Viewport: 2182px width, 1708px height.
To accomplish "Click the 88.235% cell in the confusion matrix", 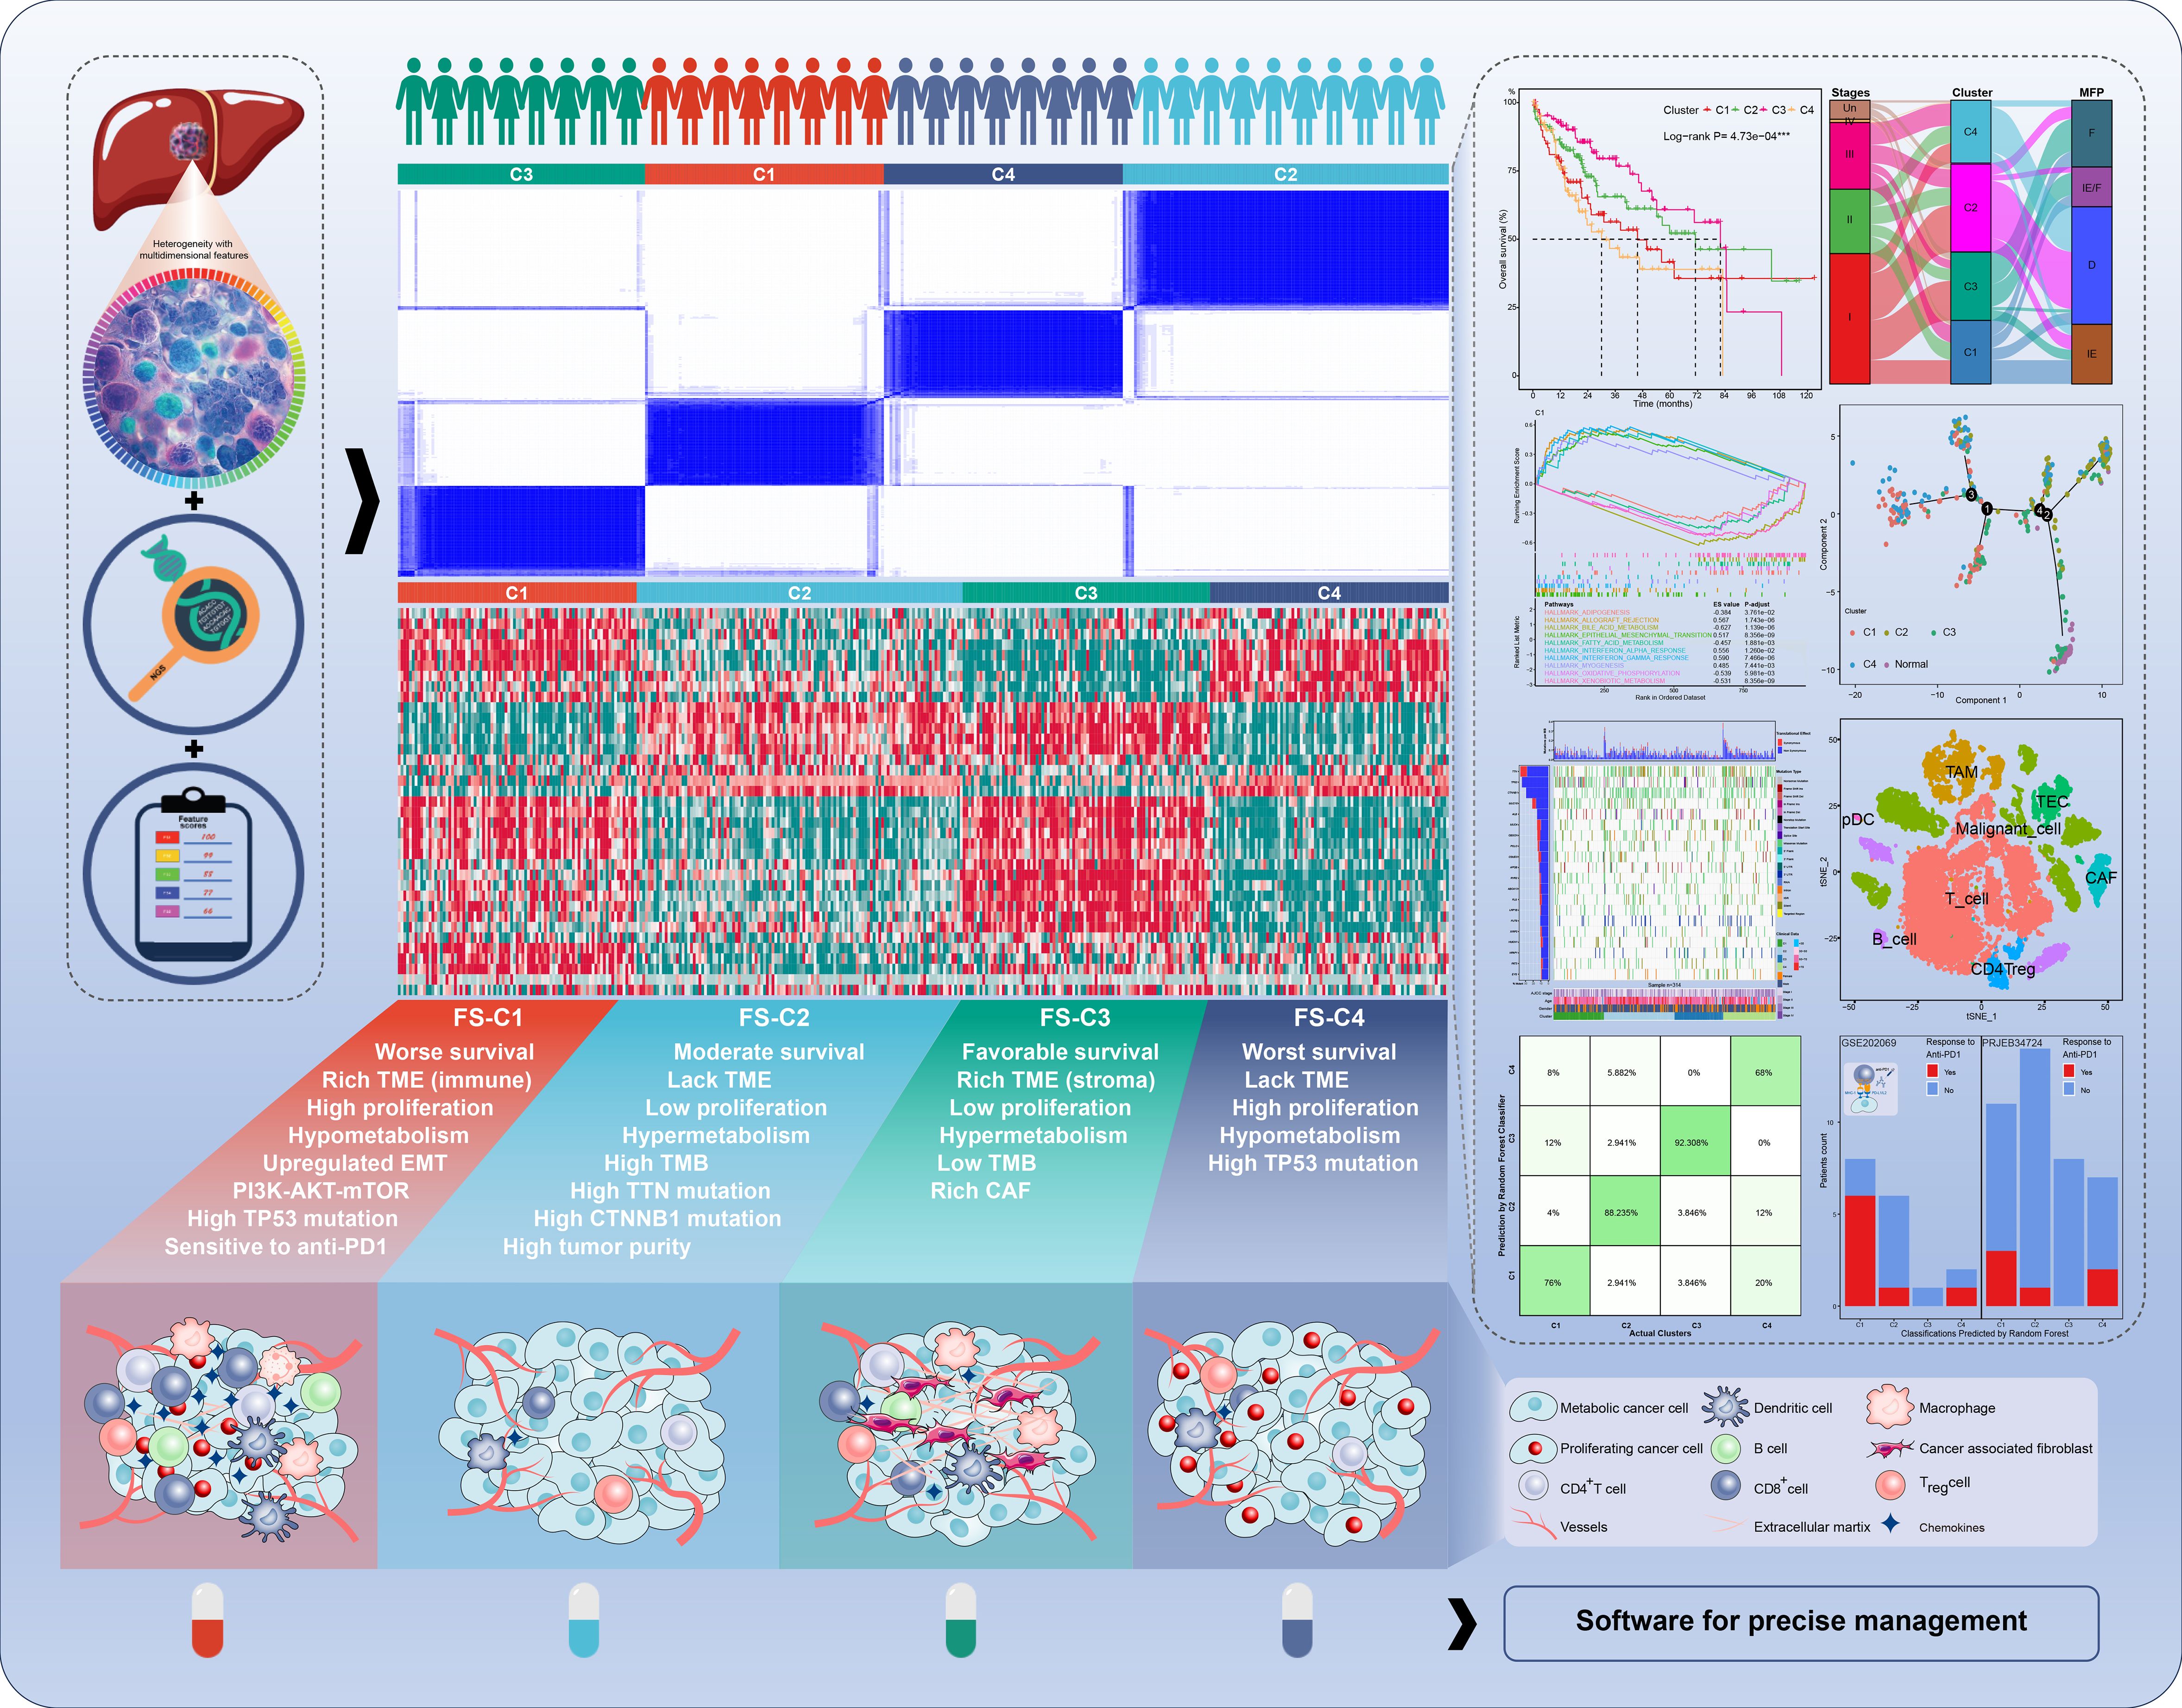I will 1624,1212.
